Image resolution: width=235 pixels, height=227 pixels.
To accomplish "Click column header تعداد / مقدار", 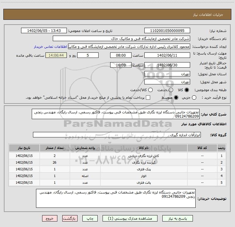I will 55,148.
